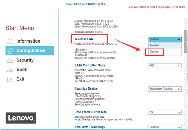This screenshot has width=188, height=130.
Task: Open the SATA Controller Mode AHCI dropdown
Action: coord(165,66)
